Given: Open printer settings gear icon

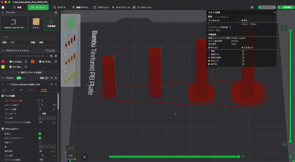Looking at the screenshot, I should (x=56, y=12).
